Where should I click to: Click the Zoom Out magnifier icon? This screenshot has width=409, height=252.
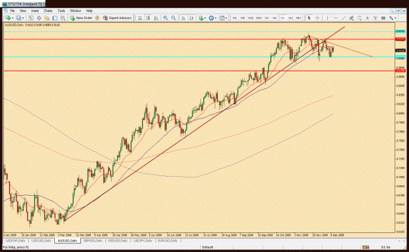click(x=173, y=18)
